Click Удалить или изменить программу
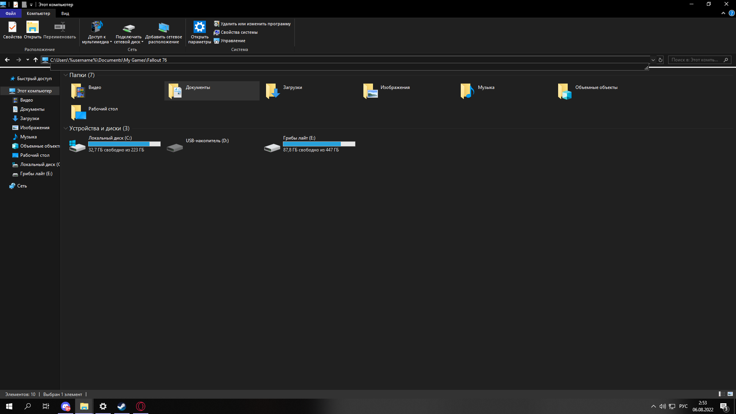Screen dimensions: 736x414 (x=255, y=24)
